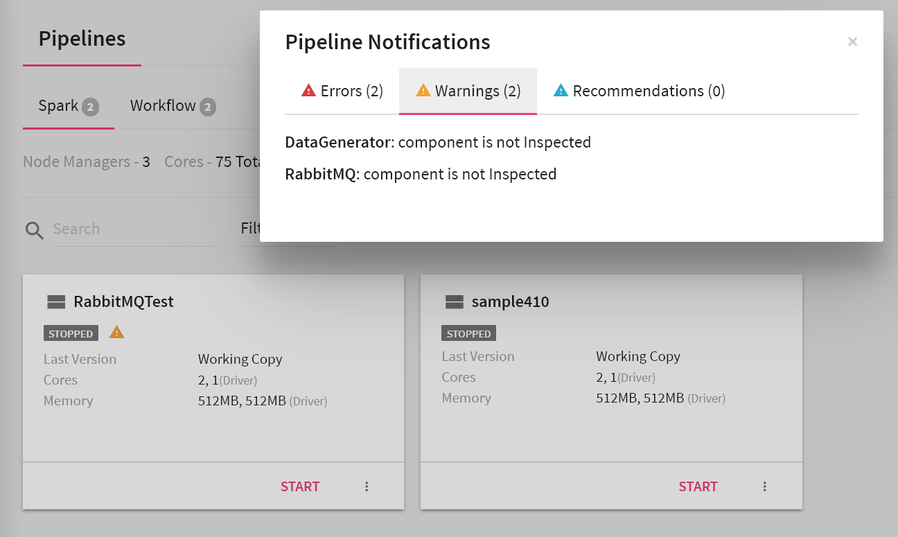Click RabbitMQTest card warning triangle icon
Viewport: 898px width, 537px height.
116,333
